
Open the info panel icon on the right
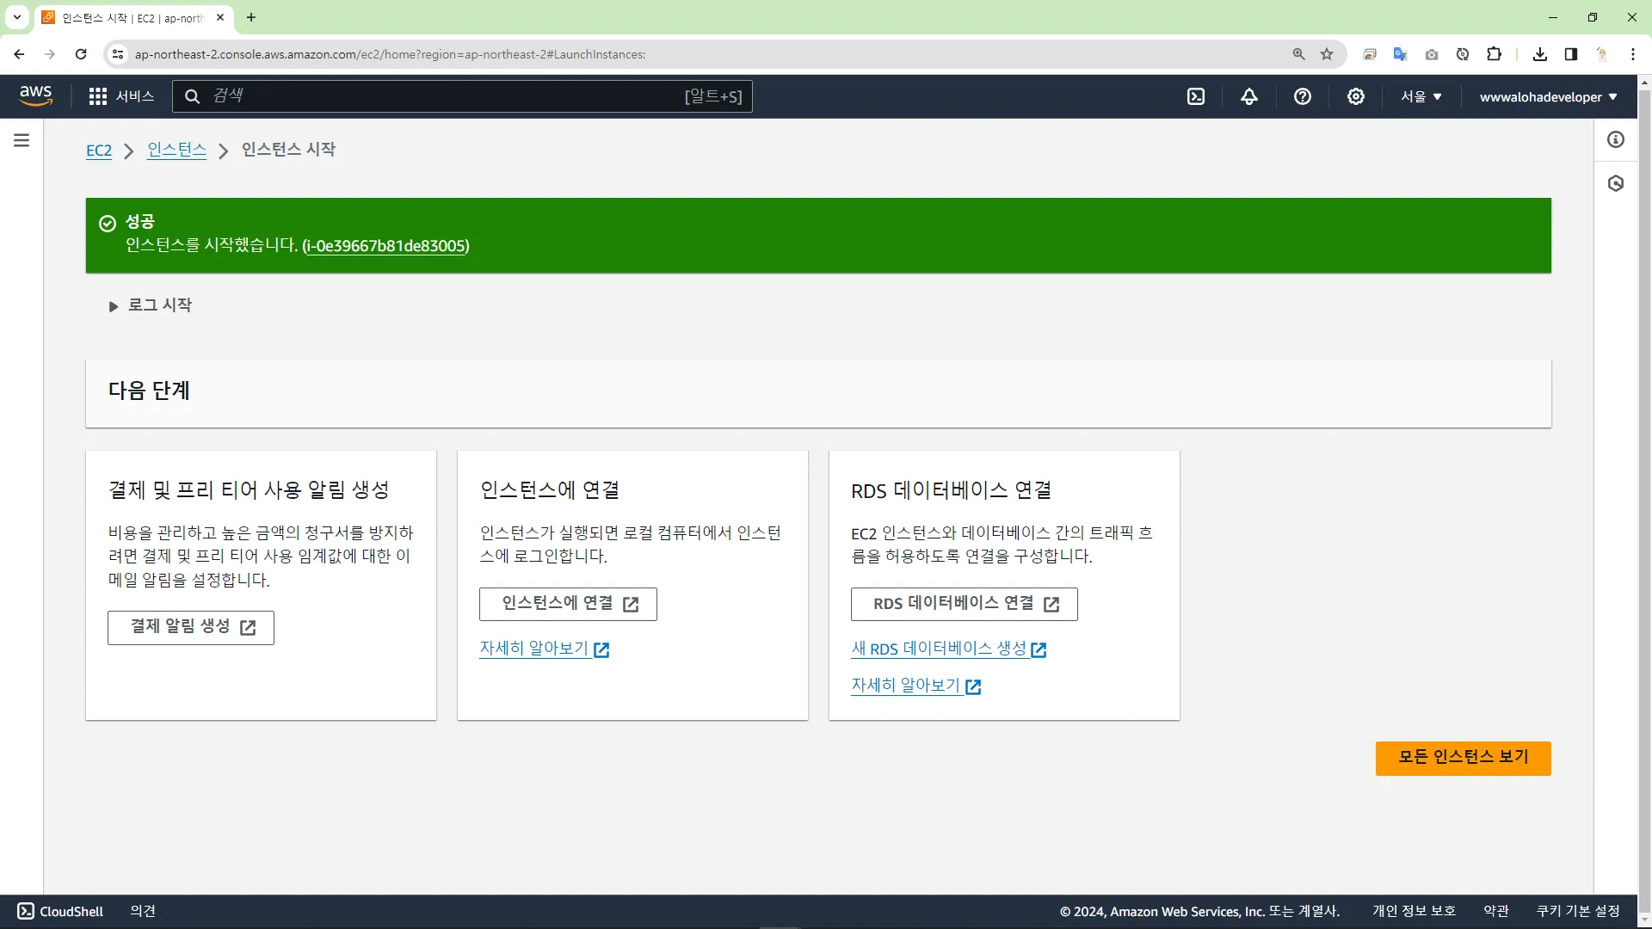pos(1616,139)
